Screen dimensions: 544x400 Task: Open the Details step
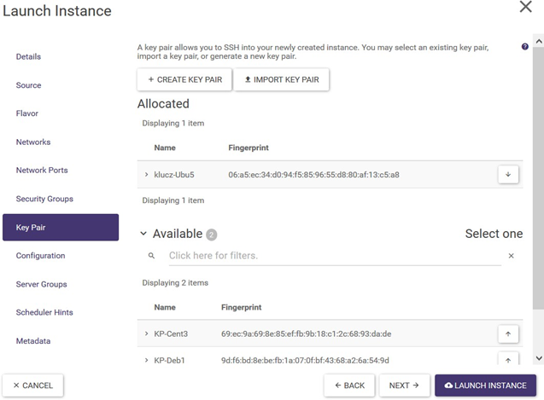pos(28,56)
